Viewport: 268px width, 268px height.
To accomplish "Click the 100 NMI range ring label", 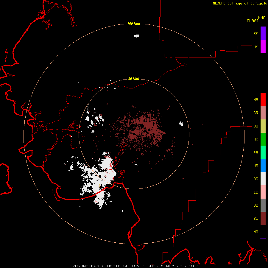I will [x=134, y=24].
